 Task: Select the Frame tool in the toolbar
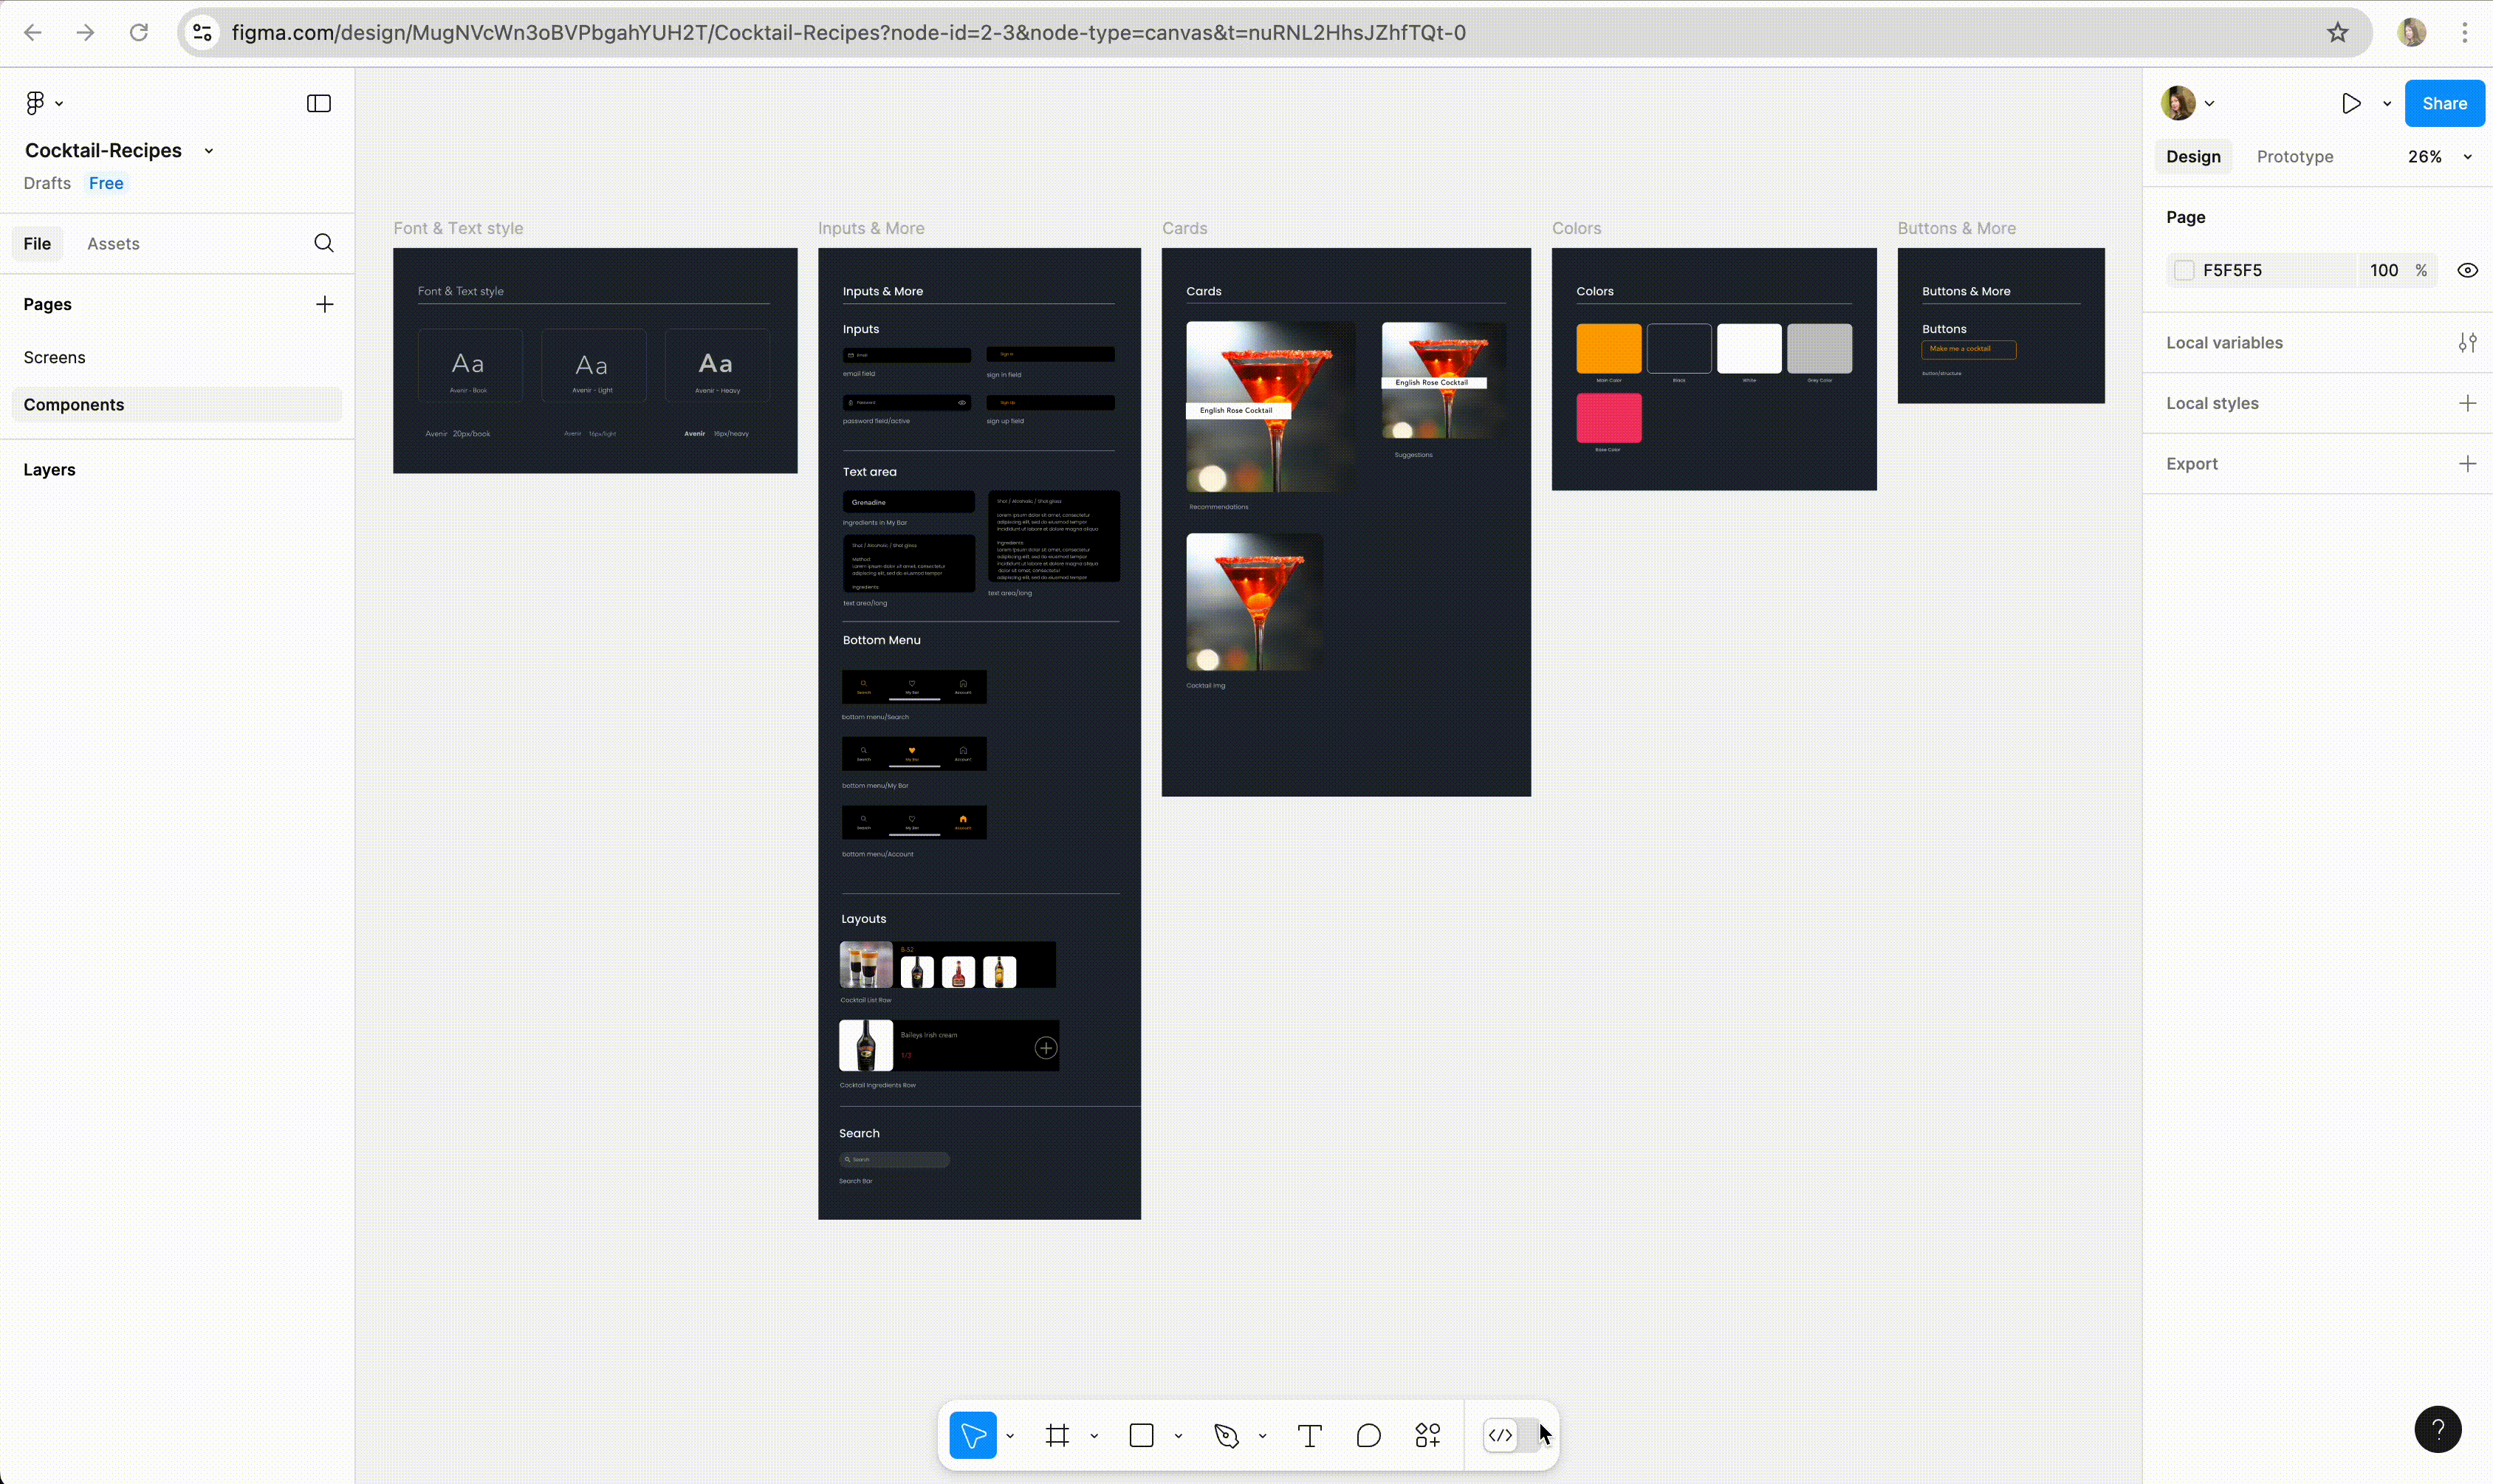pos(1057,1436)
